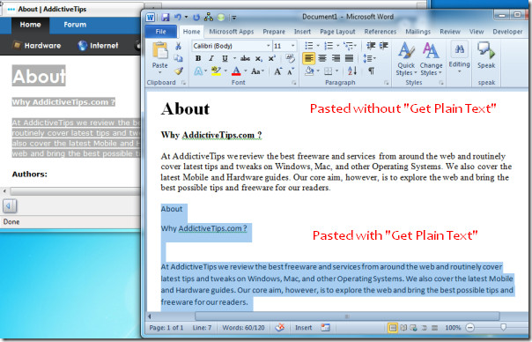Click the Word application icon in title bar
Viewport: 532px width, 342px height.
151,17
